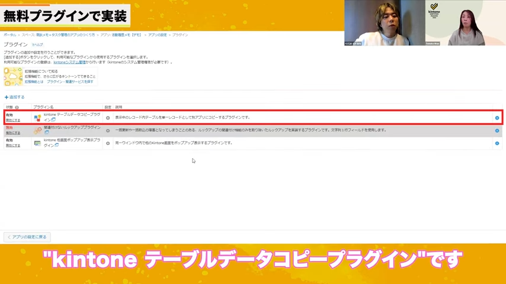Click the plus icon 追加する to add plugin

(6, 97)
